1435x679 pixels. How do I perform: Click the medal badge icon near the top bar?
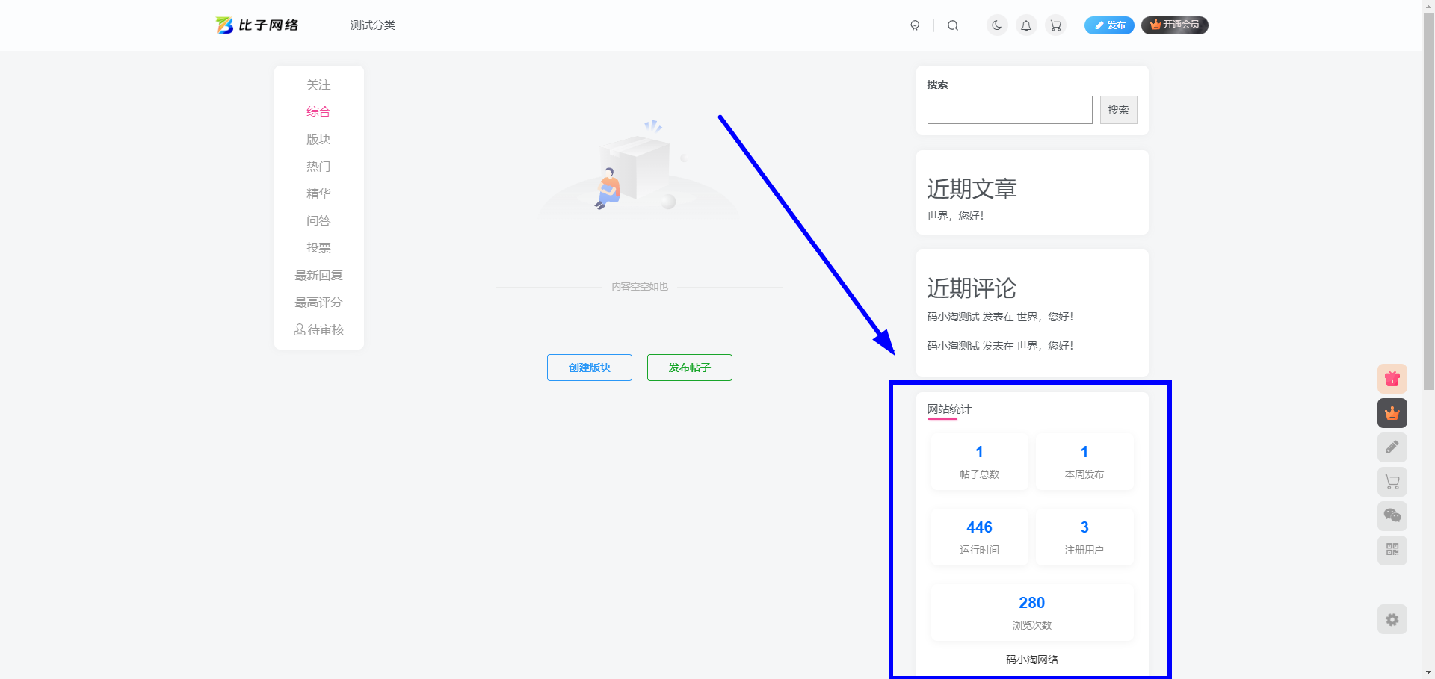pyautogui.click(x=915, y=25)
